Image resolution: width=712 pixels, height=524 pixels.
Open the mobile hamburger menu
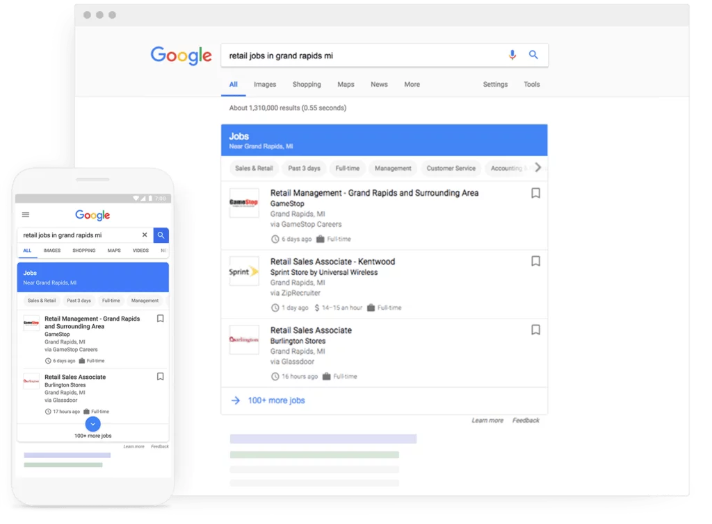pos(26,215)
